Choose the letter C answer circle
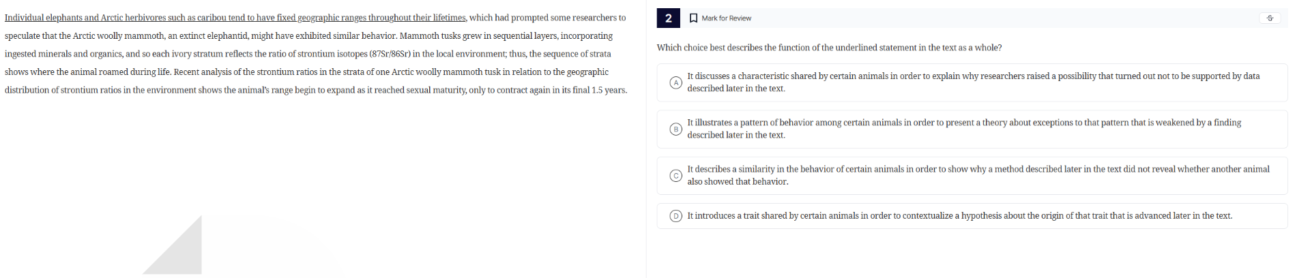 (x=675, y=176)
